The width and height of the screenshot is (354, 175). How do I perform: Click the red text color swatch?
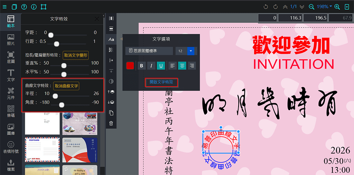[130, 66]
